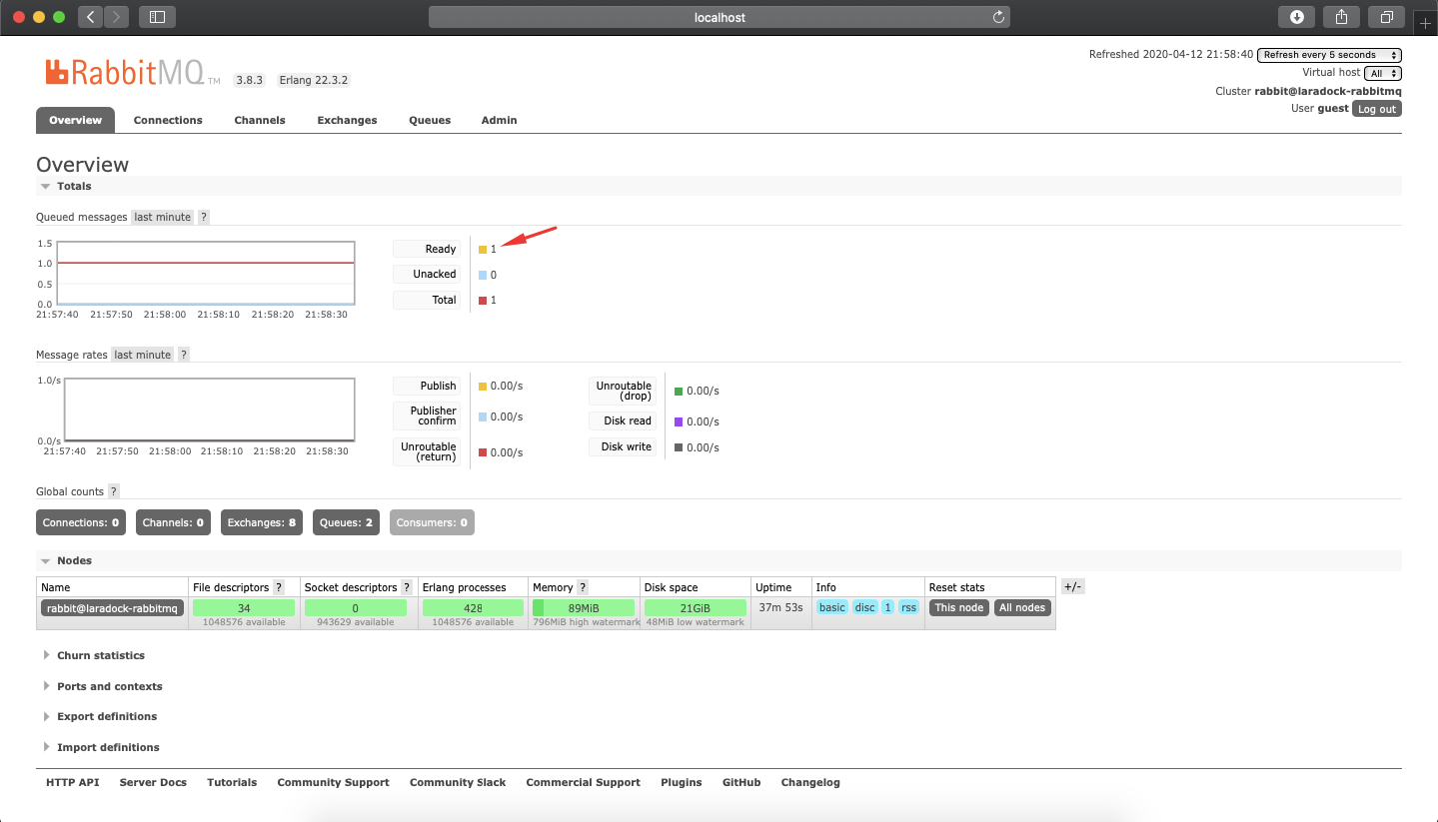This screenshot has height=822, width=1438.
Task: Open the Admin tab
Action: tap(498, 120)
